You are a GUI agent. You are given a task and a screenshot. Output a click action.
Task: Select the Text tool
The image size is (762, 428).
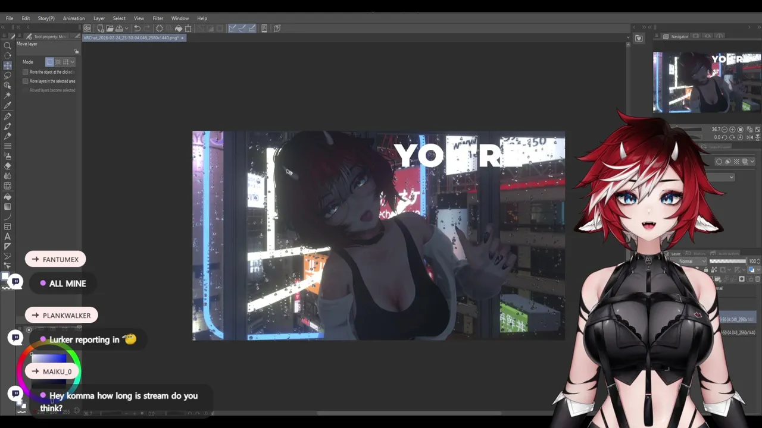(8, 237)
